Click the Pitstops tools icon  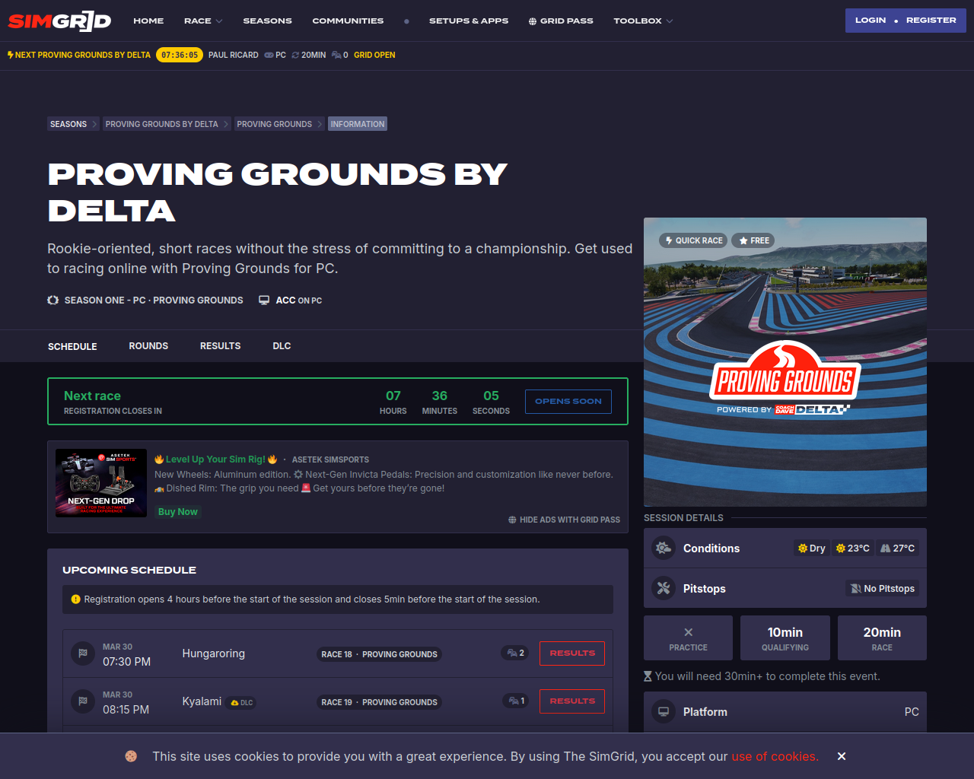tap(664, 588)
